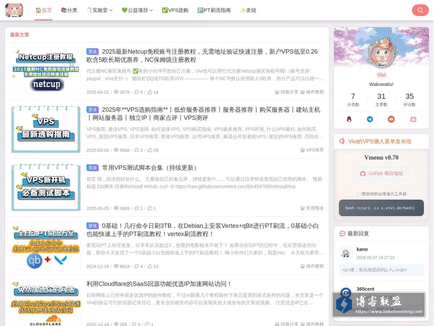434x326 pixels.
Task: Click the 2025-04-02 publish date
Action: point(98,92)
